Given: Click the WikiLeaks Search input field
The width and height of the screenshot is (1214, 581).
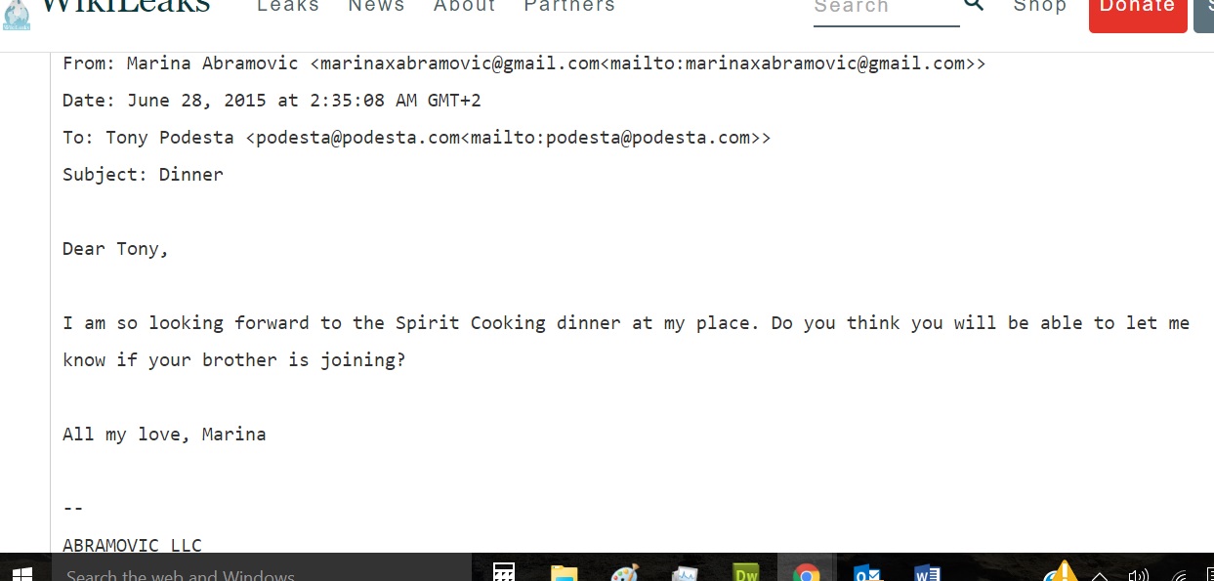Looking at the screenshot, I should pos(887,10).
